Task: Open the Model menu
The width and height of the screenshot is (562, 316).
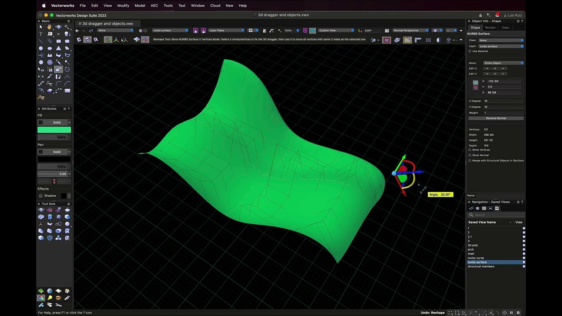Action: [140, 6]
